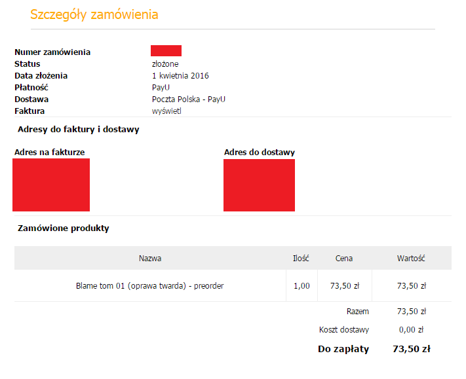
Task: Click the redacted order number value
Action: 166,51
